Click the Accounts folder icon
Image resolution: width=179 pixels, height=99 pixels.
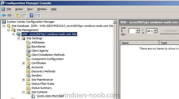click(28, 67)
